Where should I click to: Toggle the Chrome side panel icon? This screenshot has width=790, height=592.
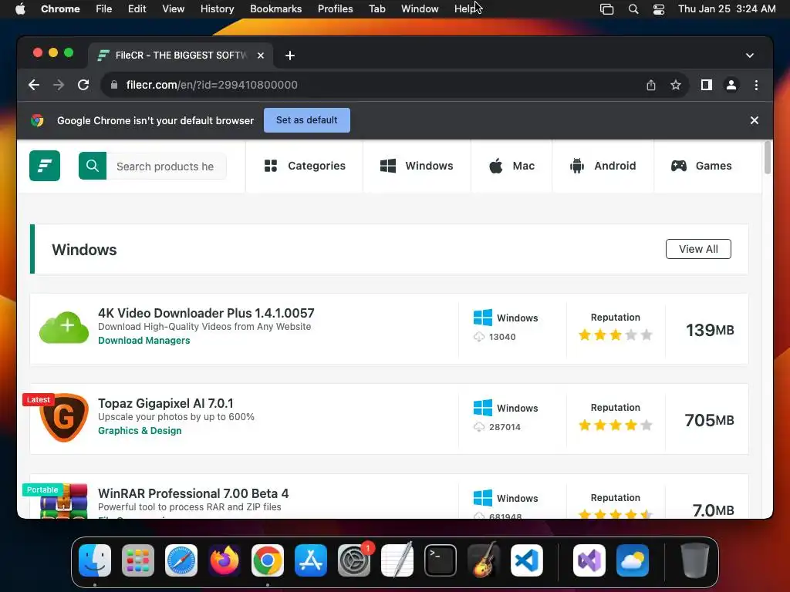coord(707,85)
